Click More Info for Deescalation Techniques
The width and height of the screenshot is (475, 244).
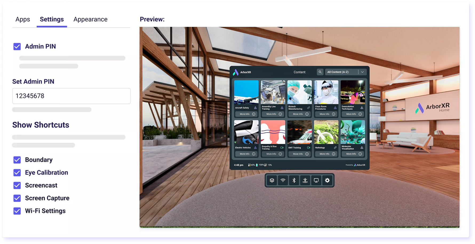pos(353,114)
